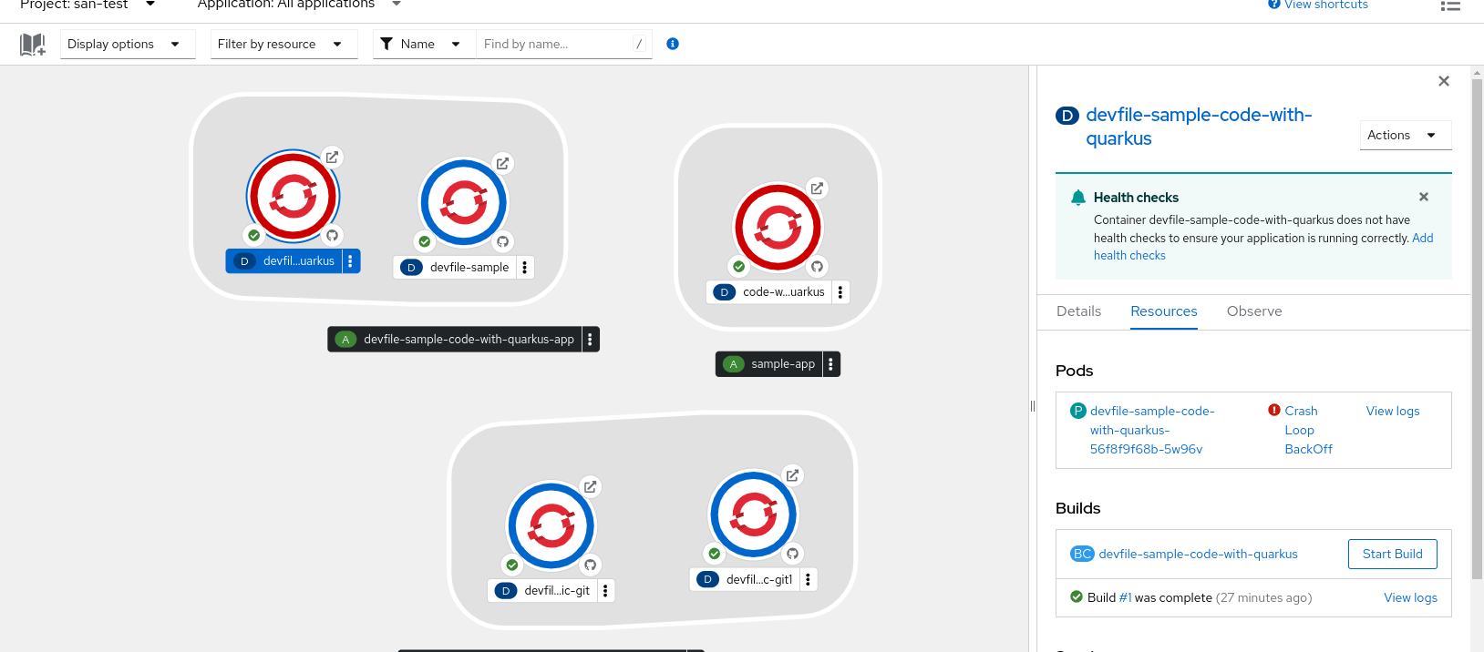
Task: Switch to list view icon
Action: point(1450,5)
